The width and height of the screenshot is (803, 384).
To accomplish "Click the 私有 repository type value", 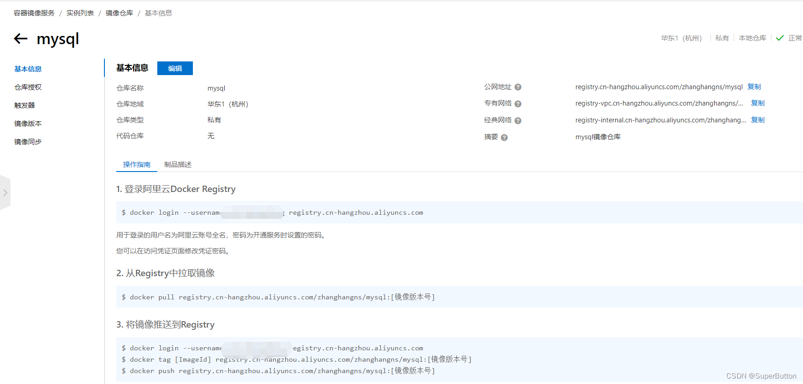I will (x=214, y=120).
